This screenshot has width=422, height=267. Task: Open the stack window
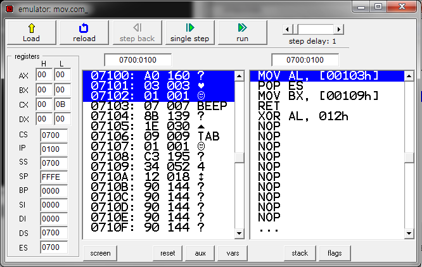pyautogui.click(x=300, y=253)
